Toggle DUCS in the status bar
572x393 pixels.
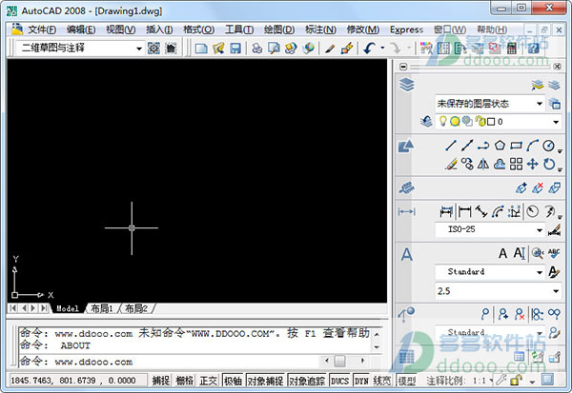339,381
